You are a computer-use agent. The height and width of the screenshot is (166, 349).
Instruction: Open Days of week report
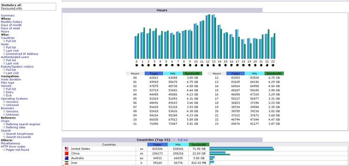click(x=10, y=29)
